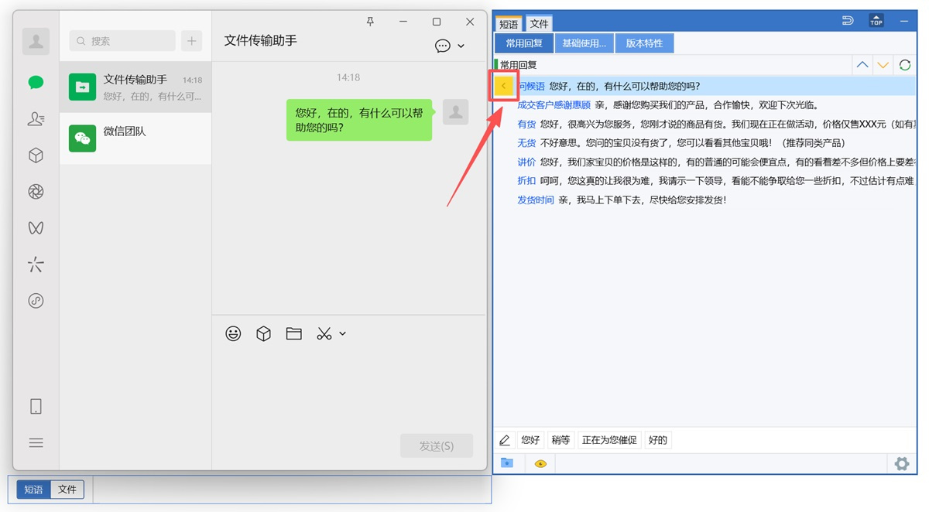Screen dimensions: 929x512
Task: Open the WeChat contacts icon in sidebar
Action: tap(36, 119)
